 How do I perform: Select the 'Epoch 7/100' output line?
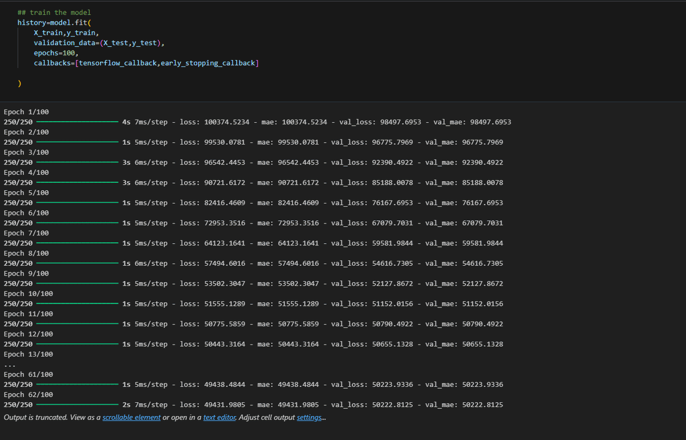tap(26, 233)
